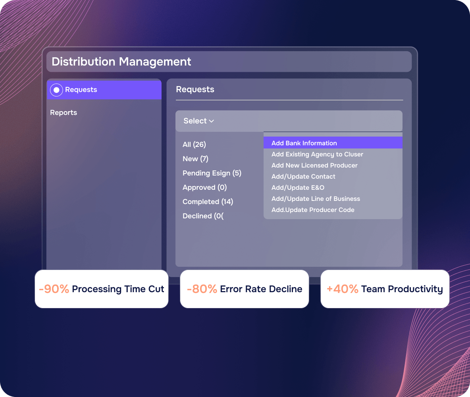The image size is (470, 397).
Task: View Completed (14) requests
Action: pyautogui.click(x=208, y=202)
